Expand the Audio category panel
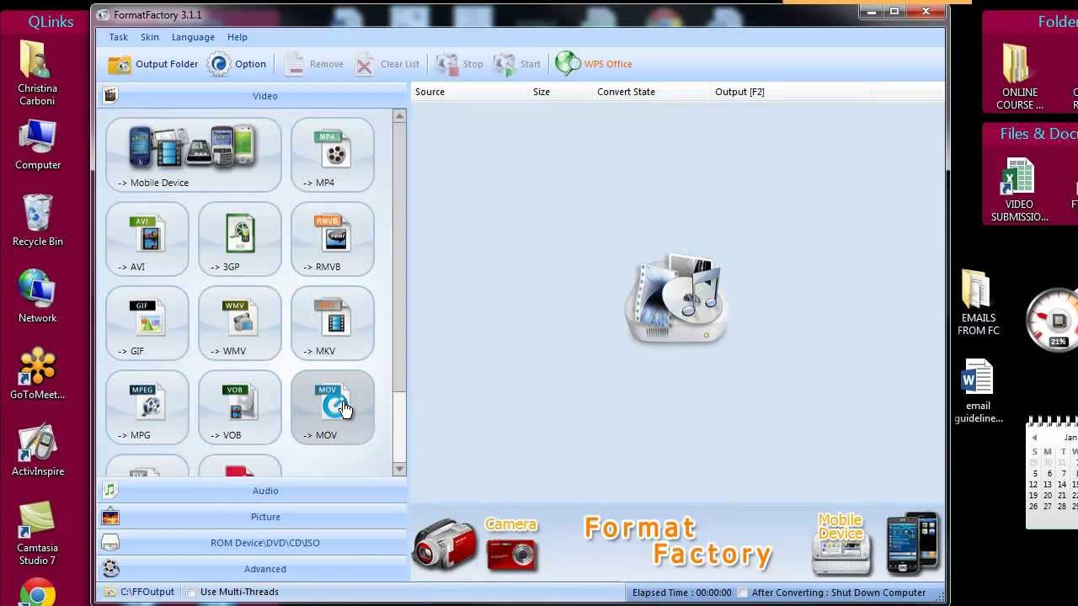1078x606 pixels. (253, 491)
